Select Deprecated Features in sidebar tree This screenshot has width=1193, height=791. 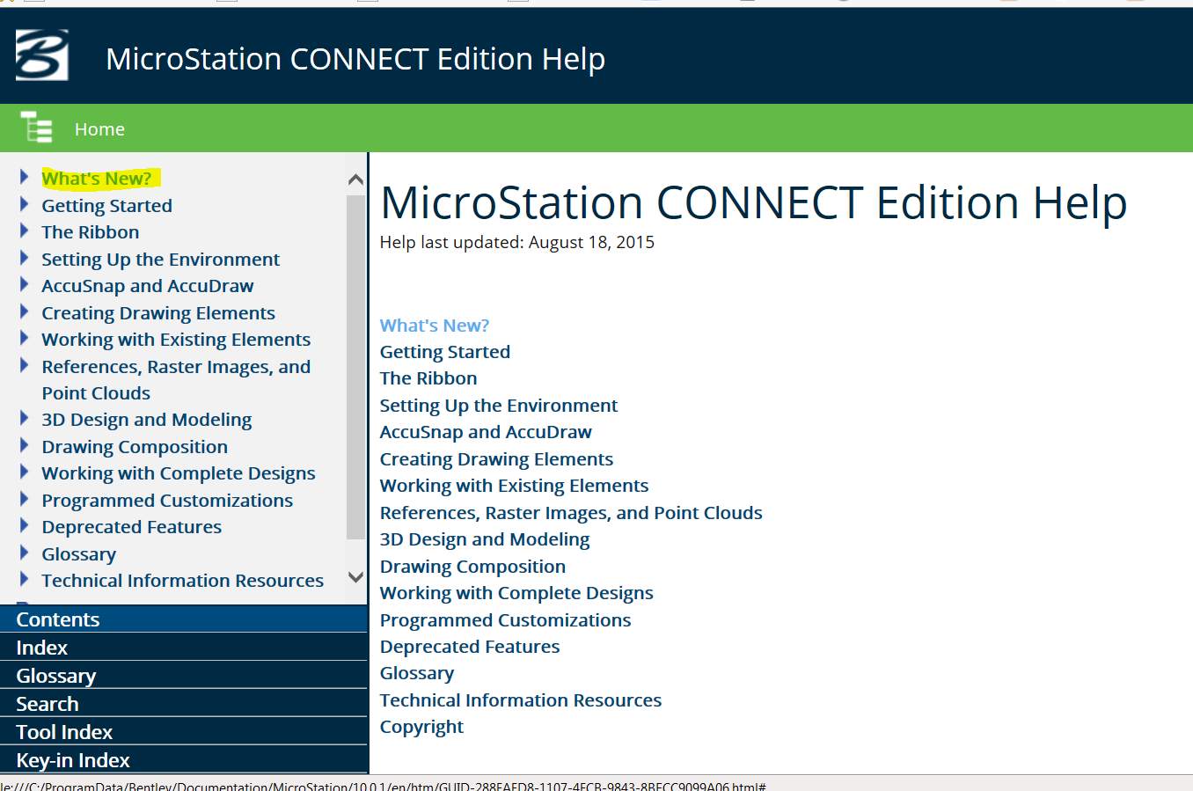132,527
